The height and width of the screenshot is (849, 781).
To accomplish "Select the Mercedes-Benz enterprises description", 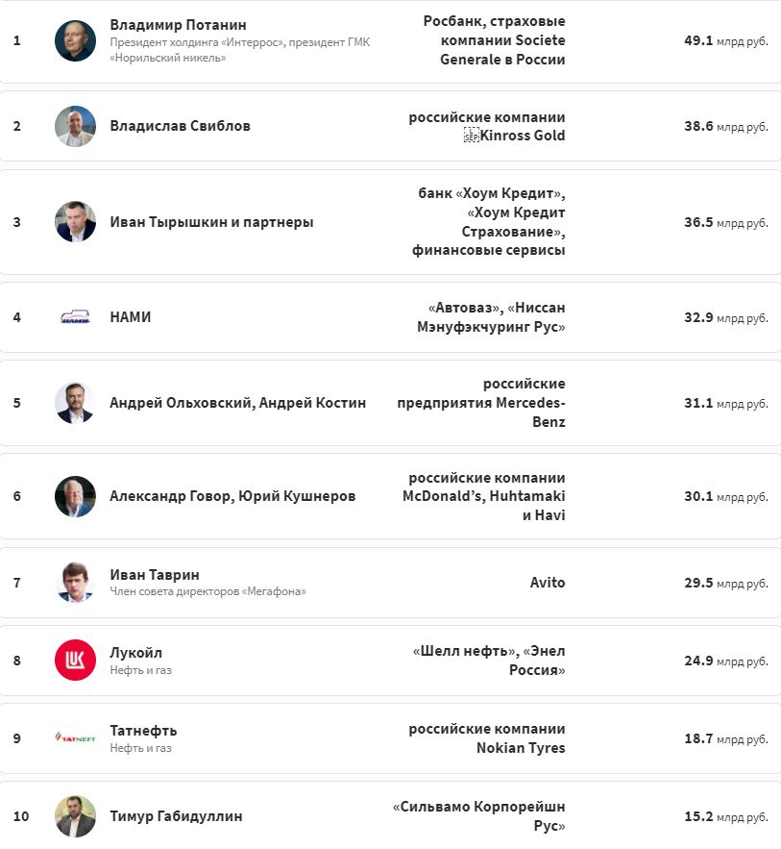I will (x=481, y=403).
